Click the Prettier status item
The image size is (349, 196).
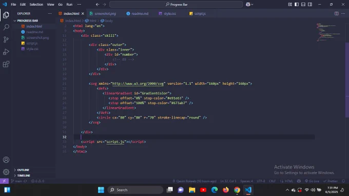331,181
